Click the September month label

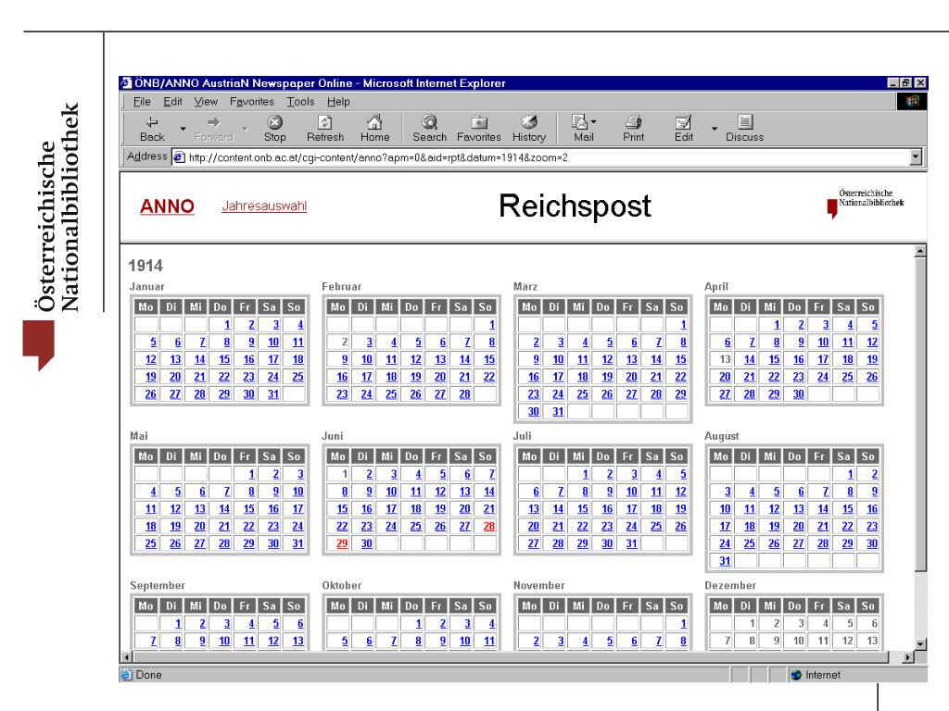(158, 585)
